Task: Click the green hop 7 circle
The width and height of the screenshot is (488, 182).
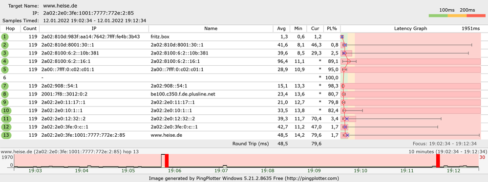Action: pos(5,86)
